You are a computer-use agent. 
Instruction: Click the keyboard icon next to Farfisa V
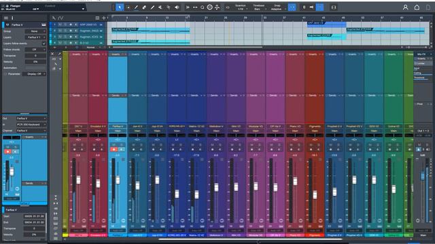pos(43,25)
